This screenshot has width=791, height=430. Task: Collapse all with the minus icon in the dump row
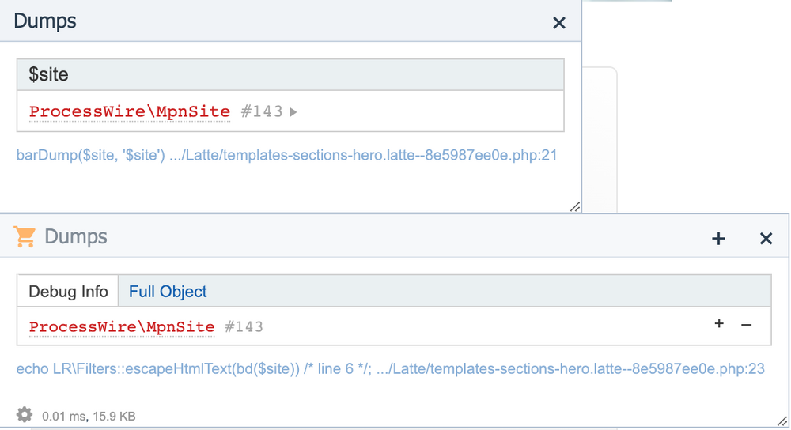[746, 325]
